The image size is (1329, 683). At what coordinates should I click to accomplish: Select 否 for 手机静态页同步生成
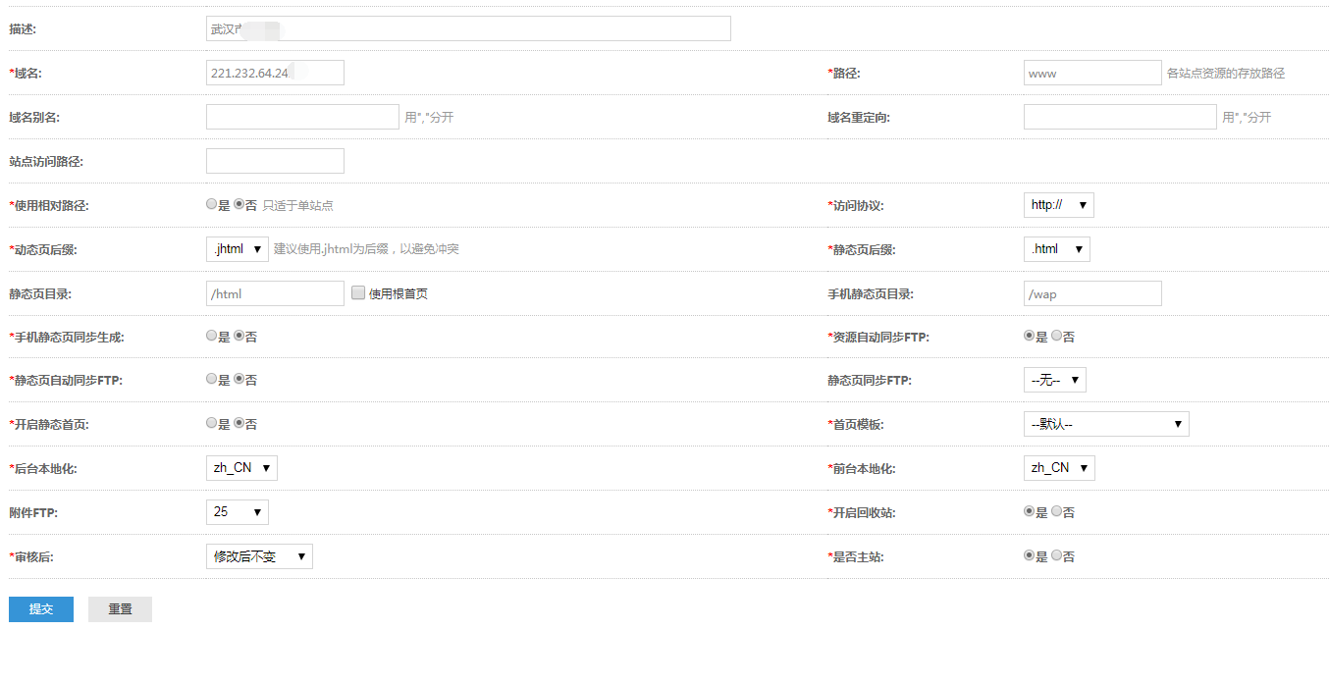(239, 336)
